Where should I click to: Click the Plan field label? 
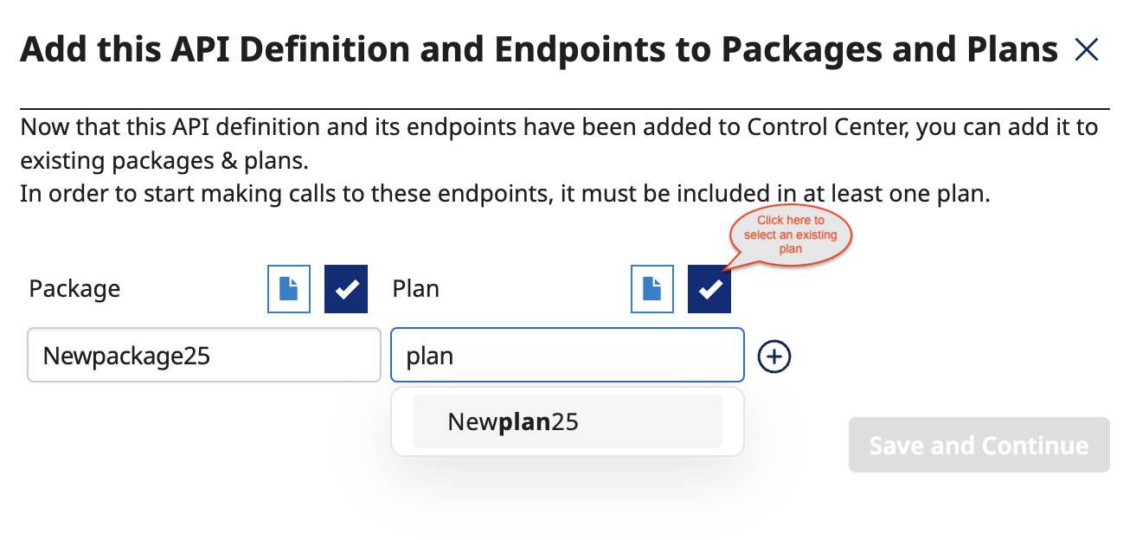point(415,289)
